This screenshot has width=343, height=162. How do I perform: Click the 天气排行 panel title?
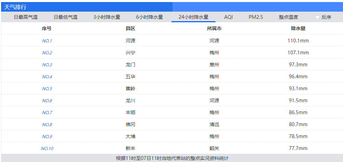pos(15,7)
